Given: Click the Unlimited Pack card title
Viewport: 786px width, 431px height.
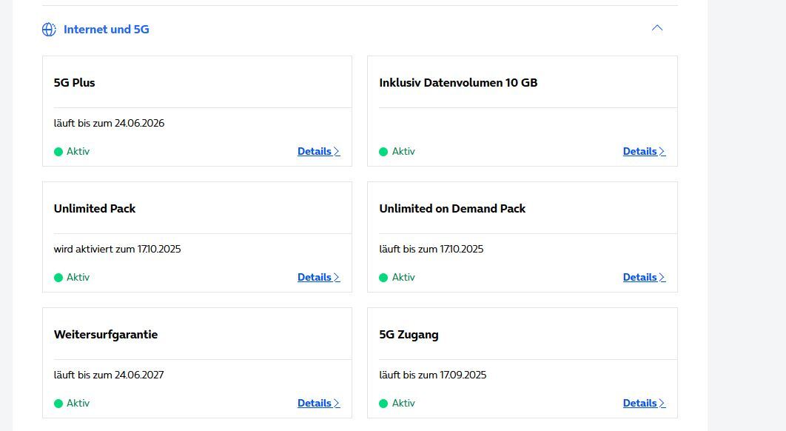Looking at the screenshot, I should (x=95, y=209).
